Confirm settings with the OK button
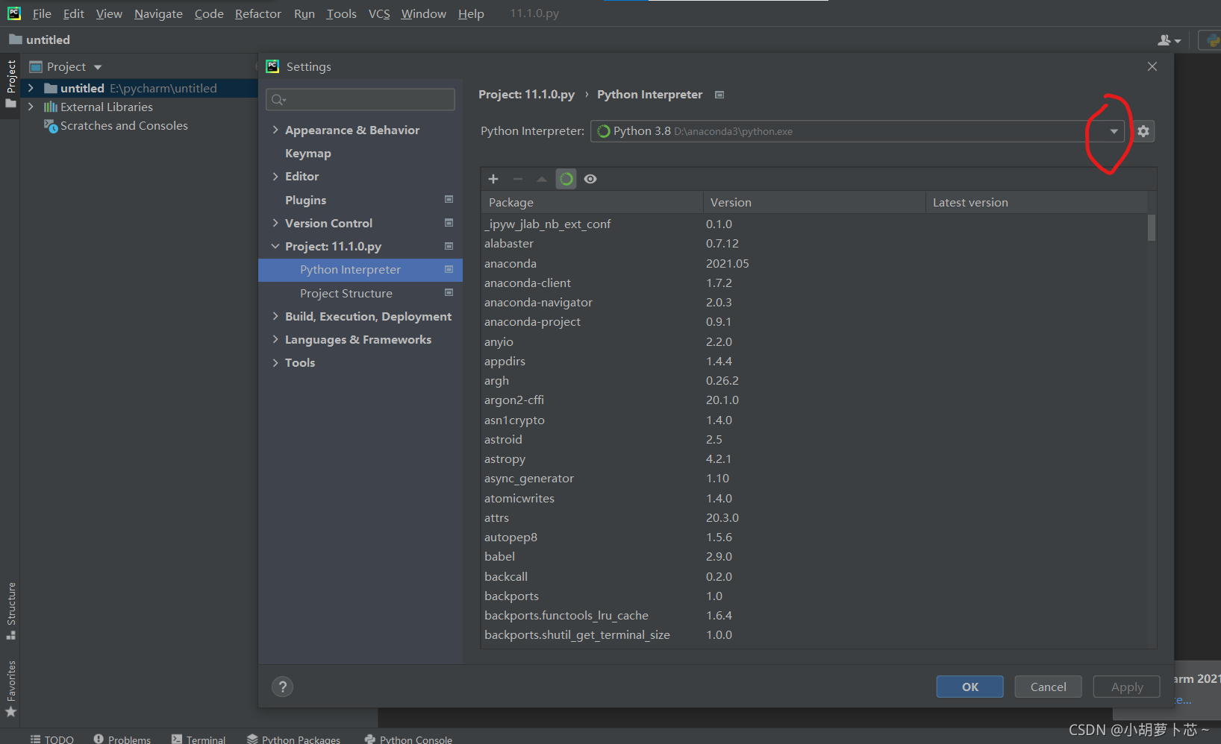Screen dimensions: 1221x744 (970, 687)
